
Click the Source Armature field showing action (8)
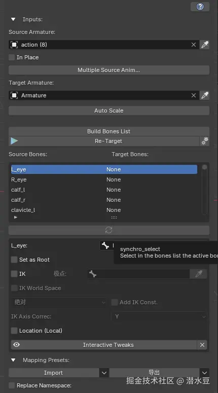(104, 45)
